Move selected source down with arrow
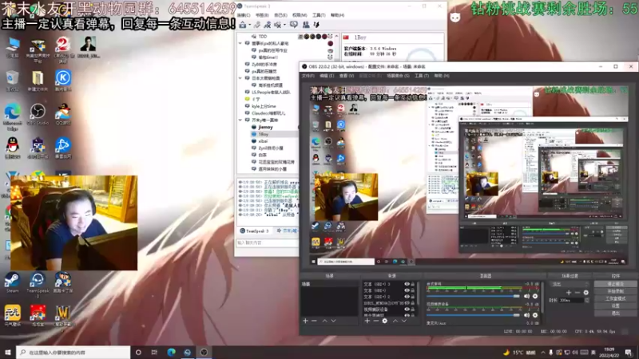 point(404,322)
